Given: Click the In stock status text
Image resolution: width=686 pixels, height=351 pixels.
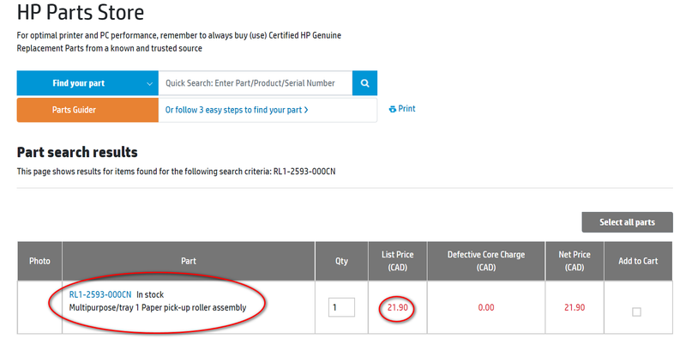Looking at the screenshot, I should (x=150, y=294).
